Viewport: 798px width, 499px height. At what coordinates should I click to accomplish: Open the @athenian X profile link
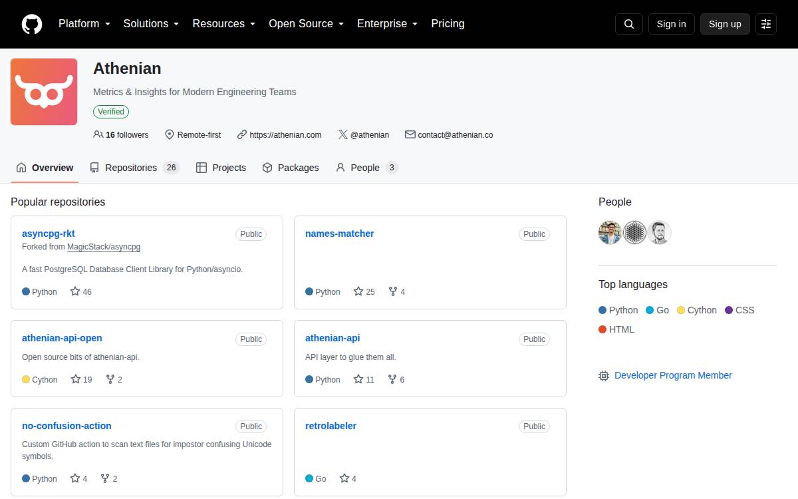coord(370,134)
